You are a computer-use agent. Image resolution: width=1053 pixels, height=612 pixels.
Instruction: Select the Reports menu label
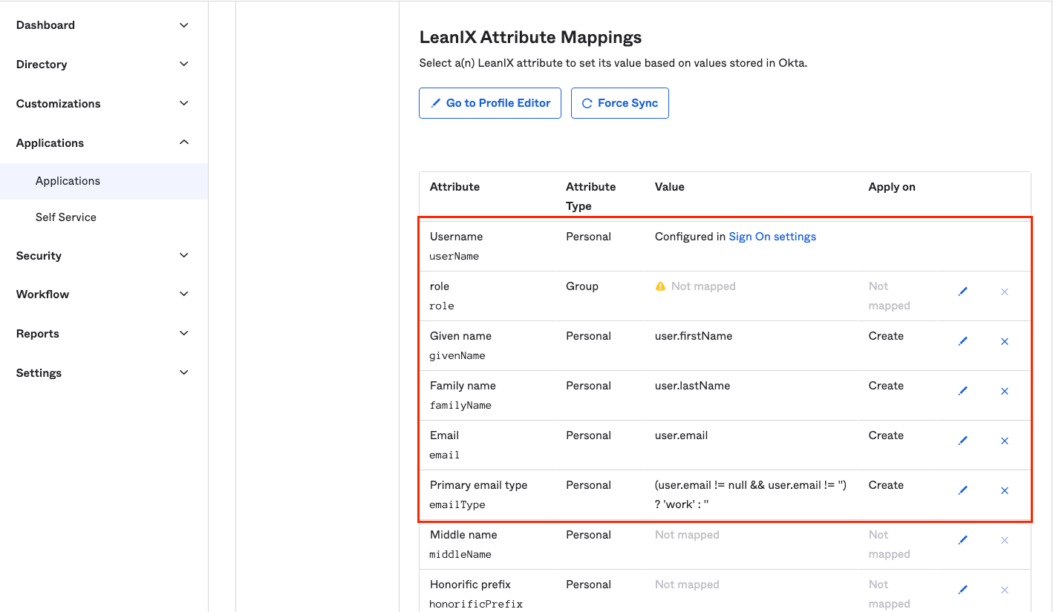37,334
